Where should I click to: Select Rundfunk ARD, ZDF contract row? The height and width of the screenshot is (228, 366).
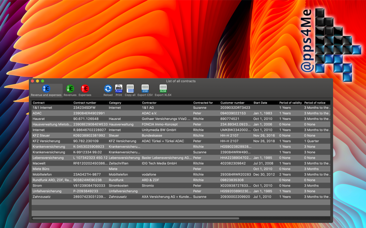click(181, 180)
